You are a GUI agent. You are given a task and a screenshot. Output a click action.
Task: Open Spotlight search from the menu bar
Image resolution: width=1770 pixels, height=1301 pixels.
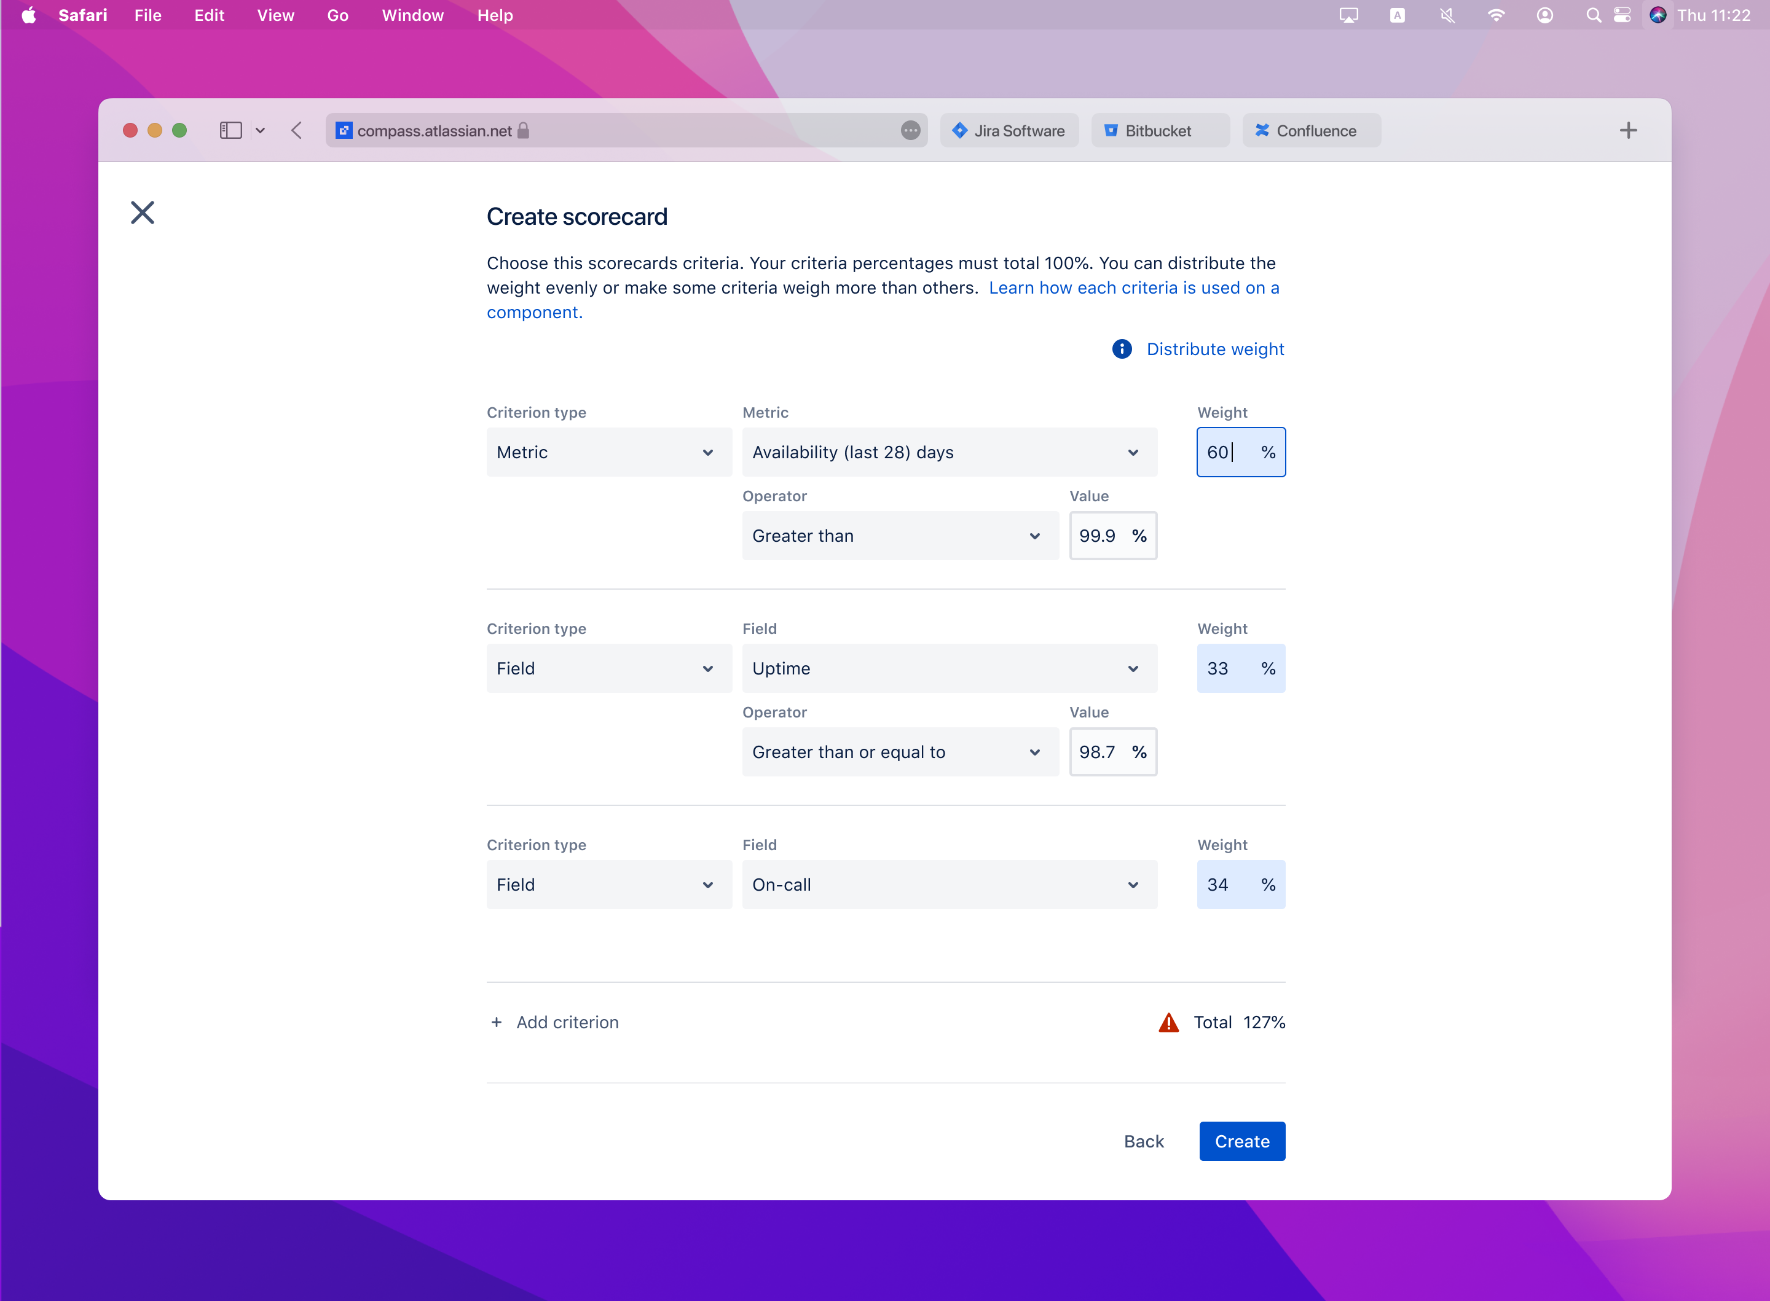click(1593, 15)
